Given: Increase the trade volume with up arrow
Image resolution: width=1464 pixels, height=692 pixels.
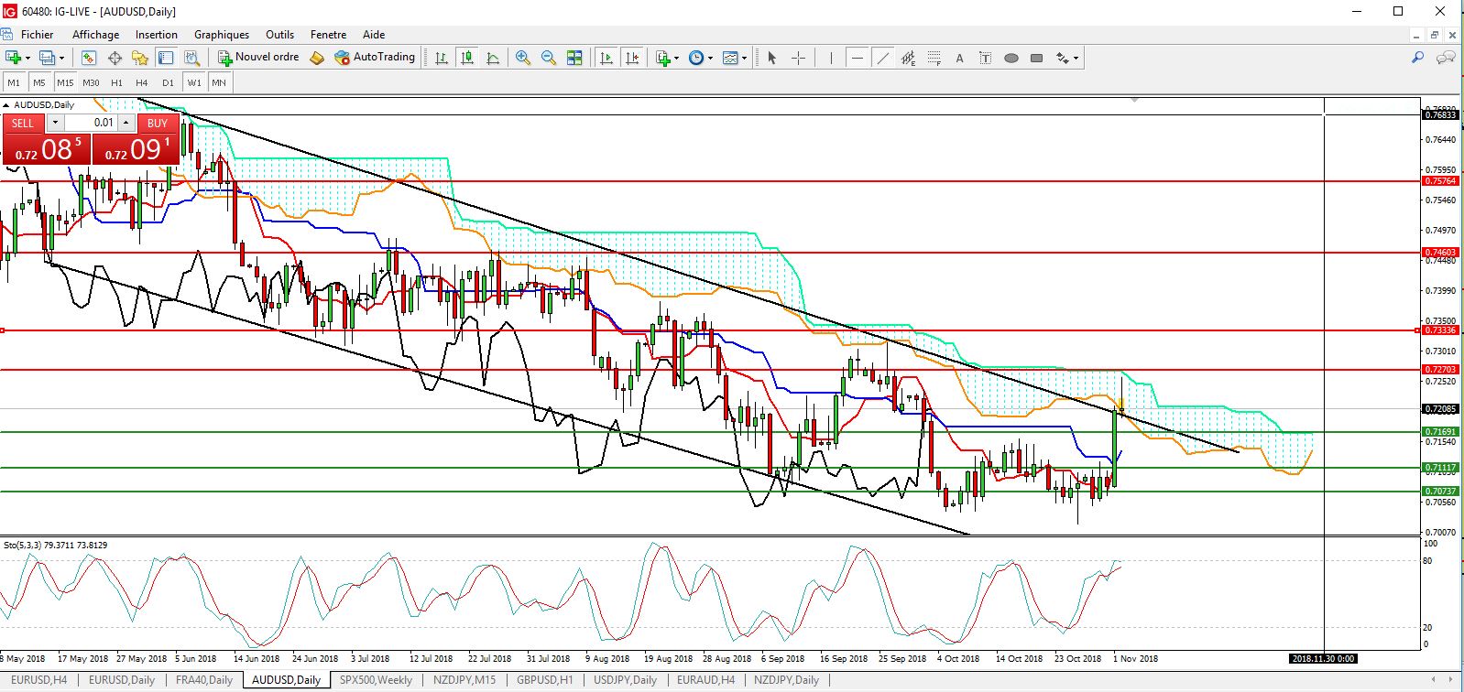Looking at the screenshot, I should pos(126,123).
